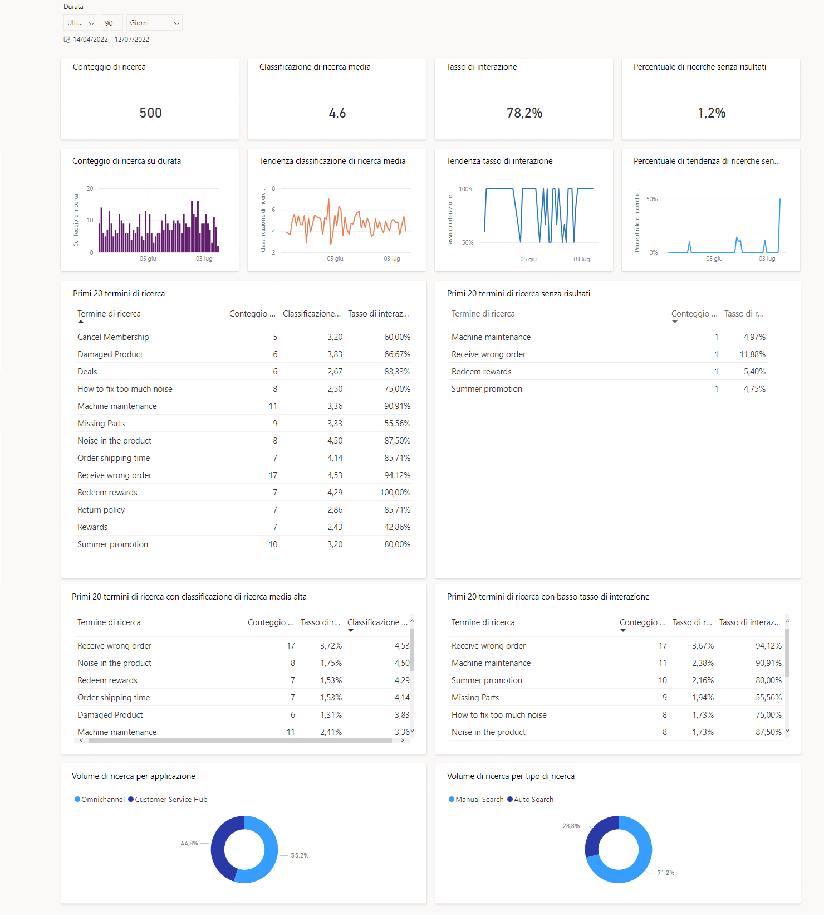
Task: Click the duration value field showing 90
Action: point(111,23)
